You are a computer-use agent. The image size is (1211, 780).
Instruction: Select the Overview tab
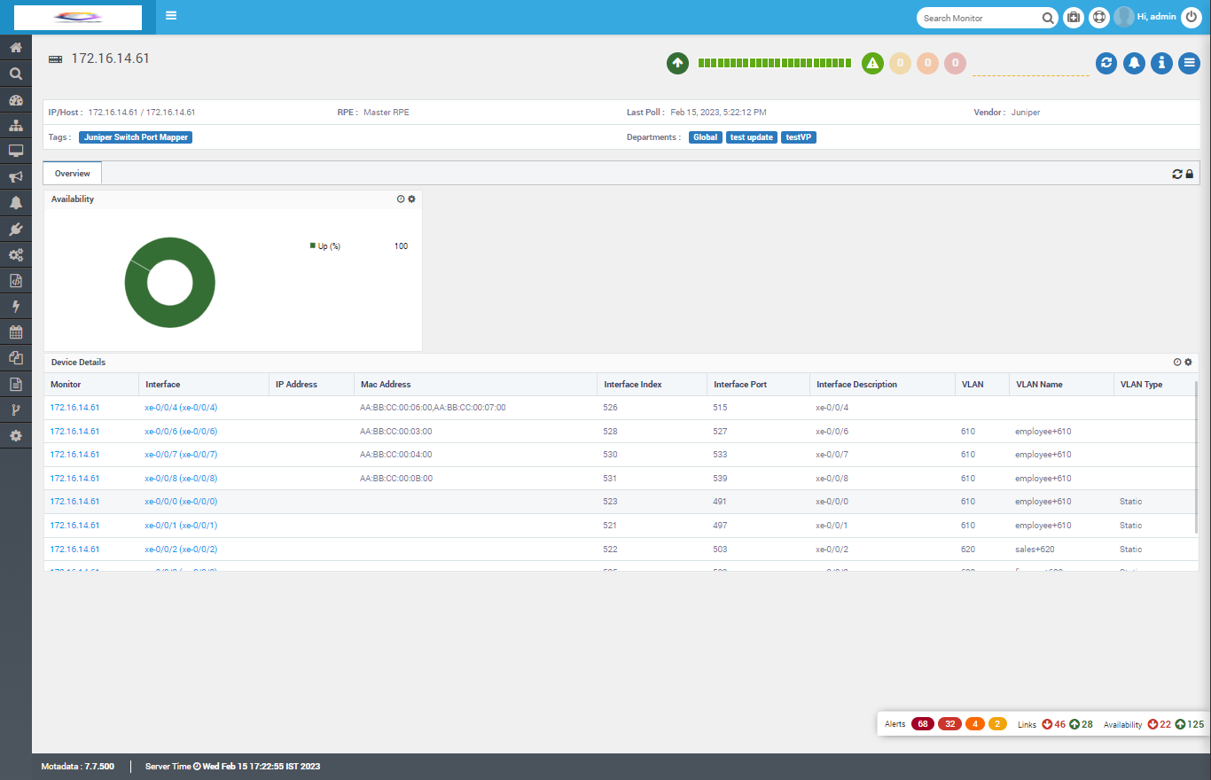[73, 173]
